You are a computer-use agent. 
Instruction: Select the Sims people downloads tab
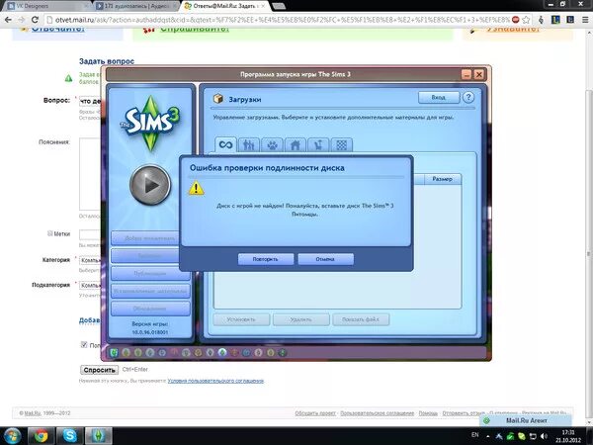[249, 145]
